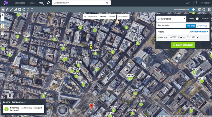Click the £20.00M sold price marker
The width and height of the screenshot is (212, 117).
coord(95,30)
